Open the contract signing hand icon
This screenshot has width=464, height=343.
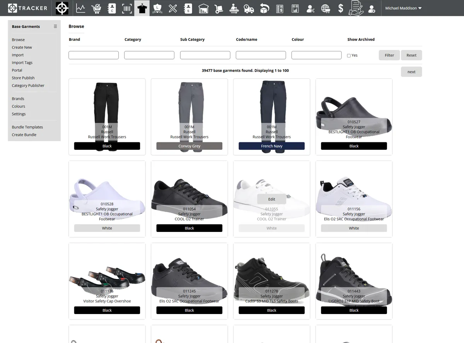tap(356, 8)
